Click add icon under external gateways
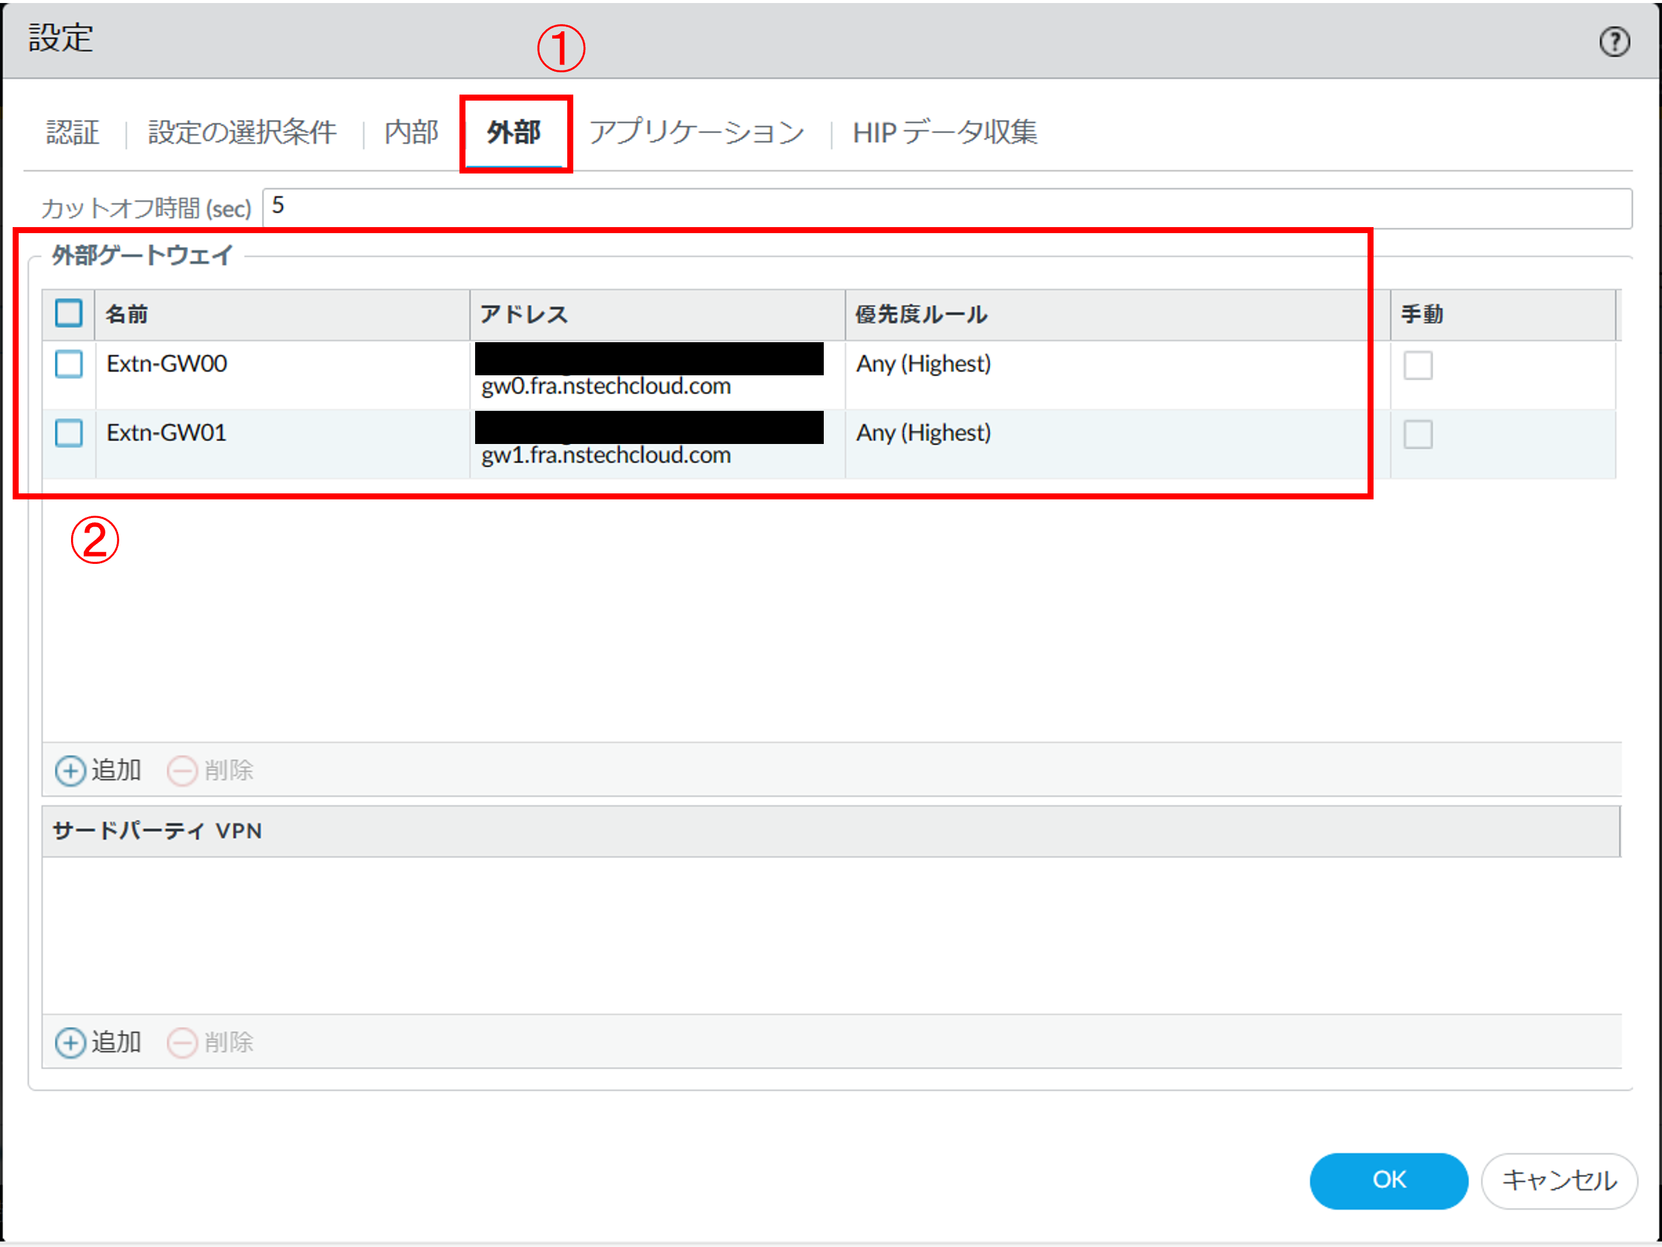Screen dimensions: 1662x1247 coord(70,771)
